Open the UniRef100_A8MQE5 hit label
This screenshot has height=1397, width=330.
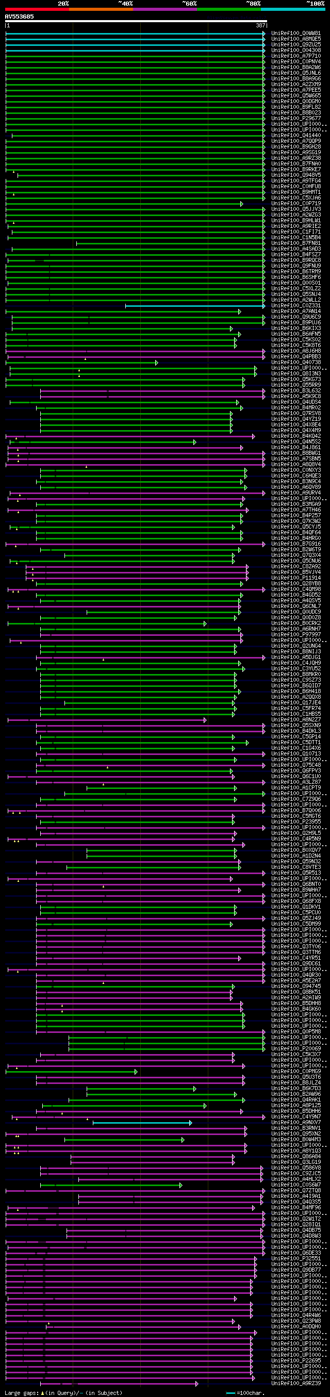point(296,39)
